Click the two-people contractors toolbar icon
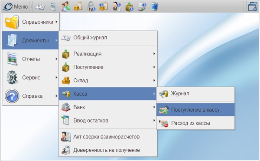 tap(65, 6)
